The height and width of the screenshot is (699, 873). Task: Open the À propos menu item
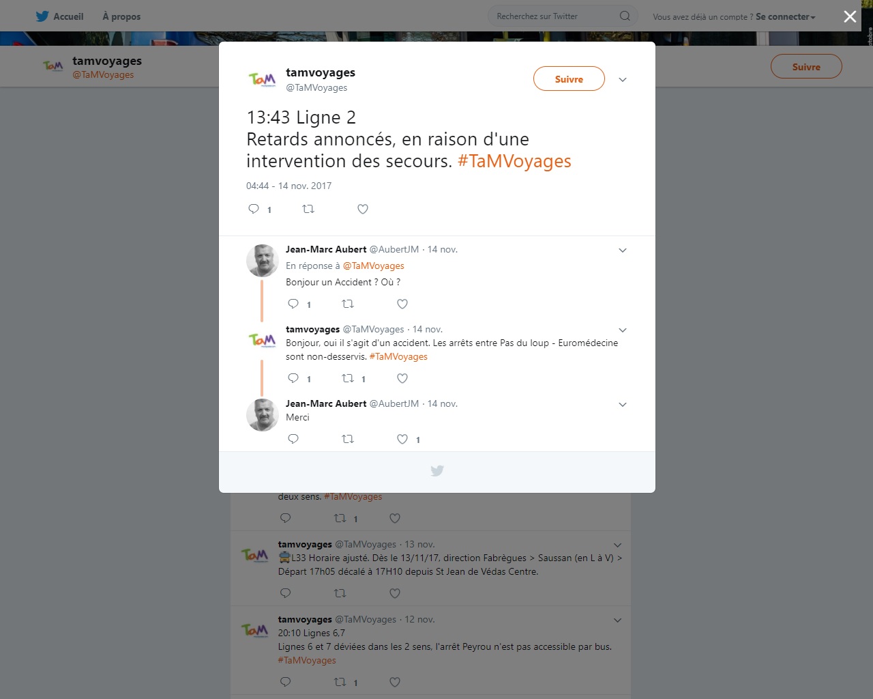pos(121,16)
